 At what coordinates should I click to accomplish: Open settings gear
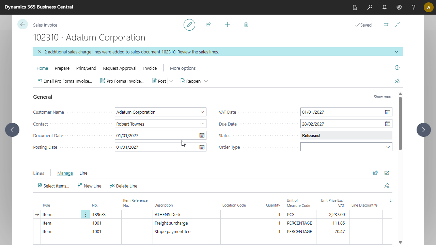399,7
